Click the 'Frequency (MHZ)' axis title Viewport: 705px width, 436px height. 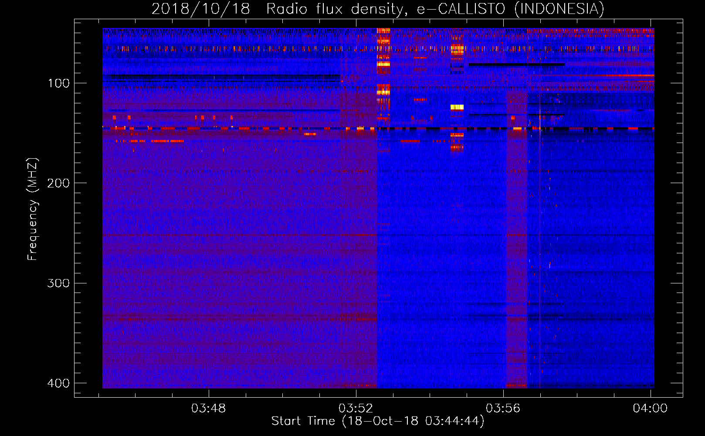click(33, 209)
